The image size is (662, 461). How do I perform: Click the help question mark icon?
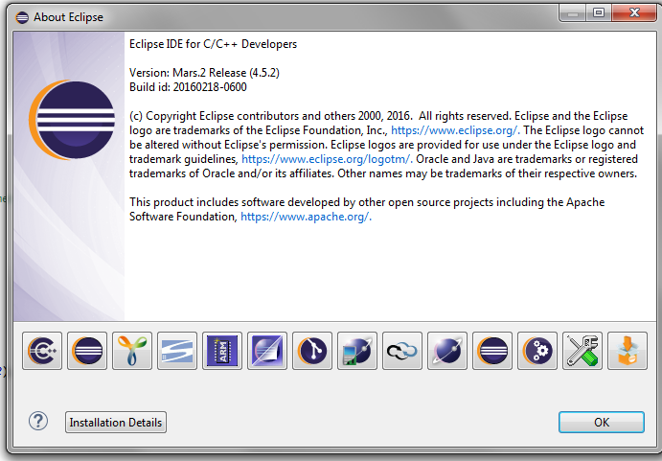[38, 422]
